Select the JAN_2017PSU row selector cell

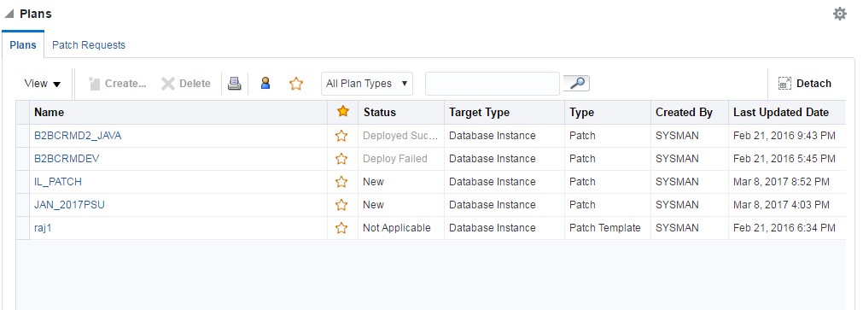tap(22, 205)
